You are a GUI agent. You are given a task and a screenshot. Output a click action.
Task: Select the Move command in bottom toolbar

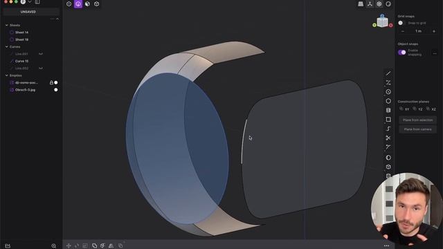pos(69,246)
